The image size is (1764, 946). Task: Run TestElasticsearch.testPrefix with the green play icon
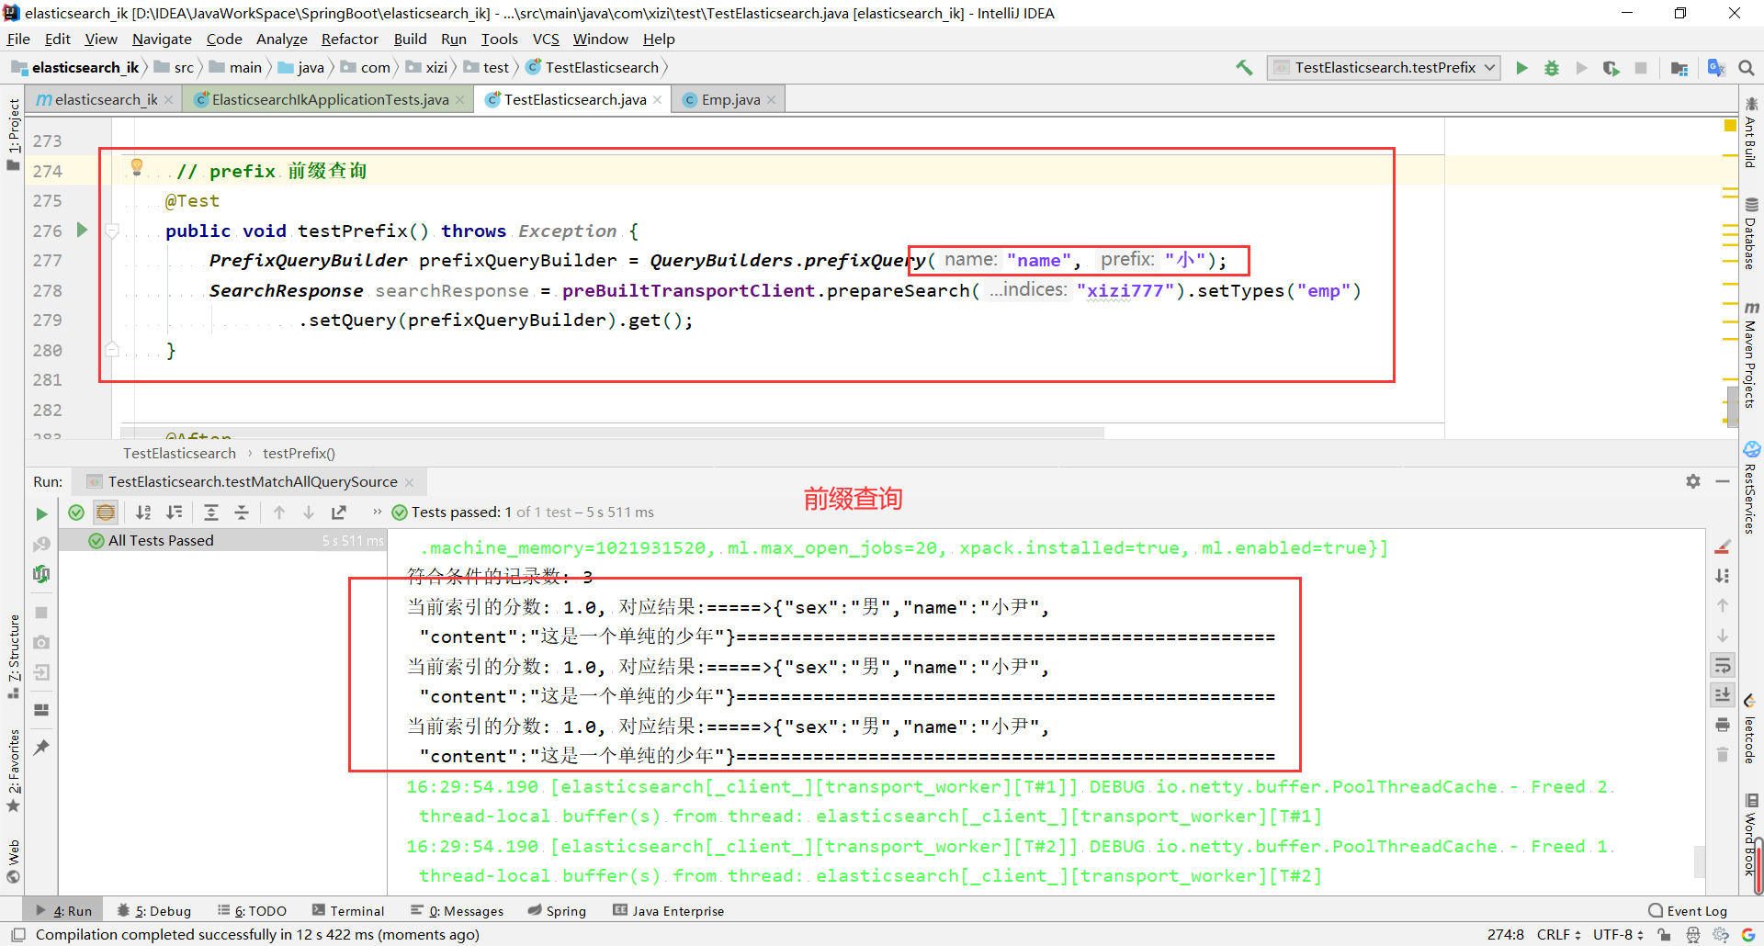(1521, 67)
